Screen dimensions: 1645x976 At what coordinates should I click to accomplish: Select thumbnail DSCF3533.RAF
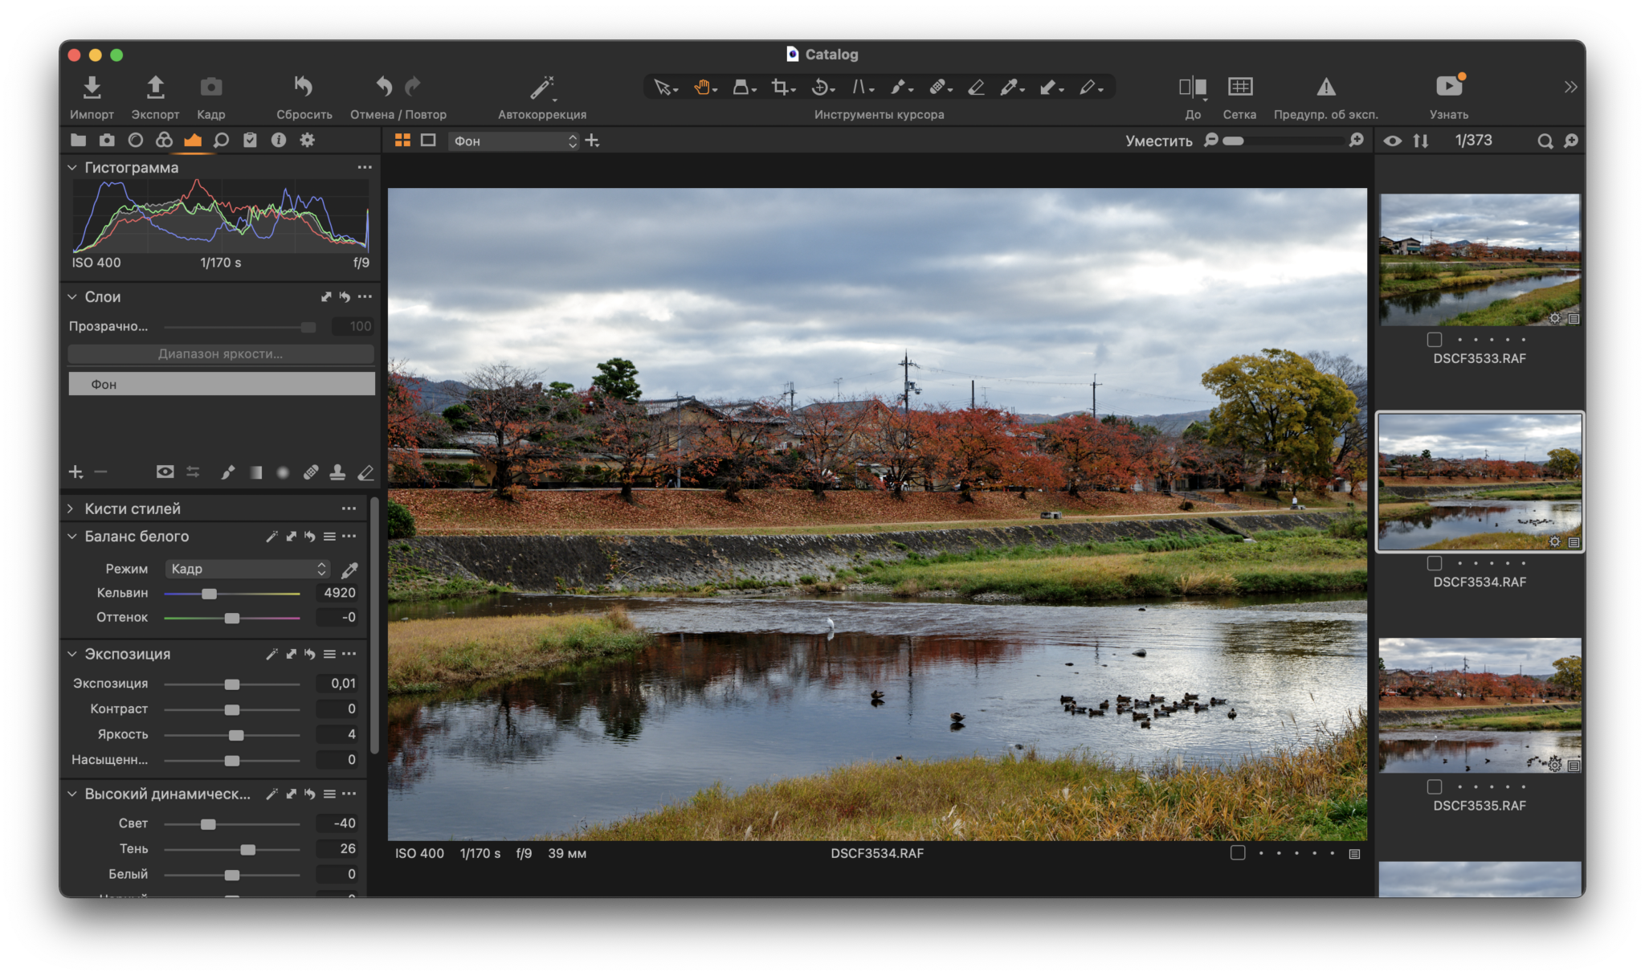click(x=1480, y=259)
